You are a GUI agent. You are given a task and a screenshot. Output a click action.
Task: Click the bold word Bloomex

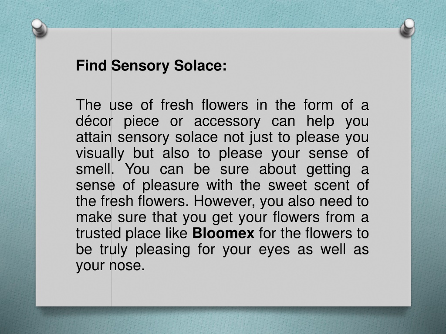pos(223,233)
